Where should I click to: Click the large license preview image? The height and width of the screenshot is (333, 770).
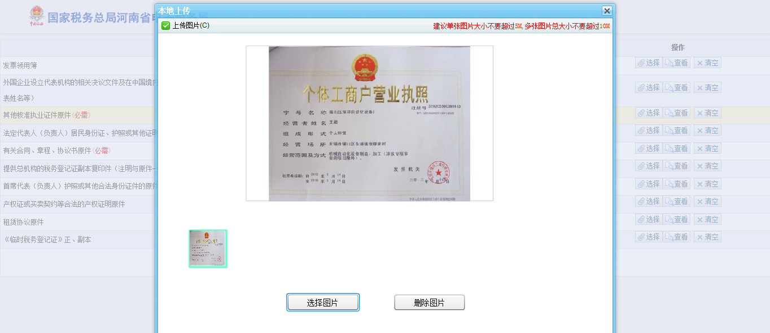(x=369, y=123)
